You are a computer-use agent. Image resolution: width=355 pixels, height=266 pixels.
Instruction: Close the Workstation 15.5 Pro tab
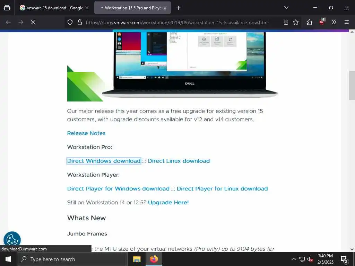point(165,8)
